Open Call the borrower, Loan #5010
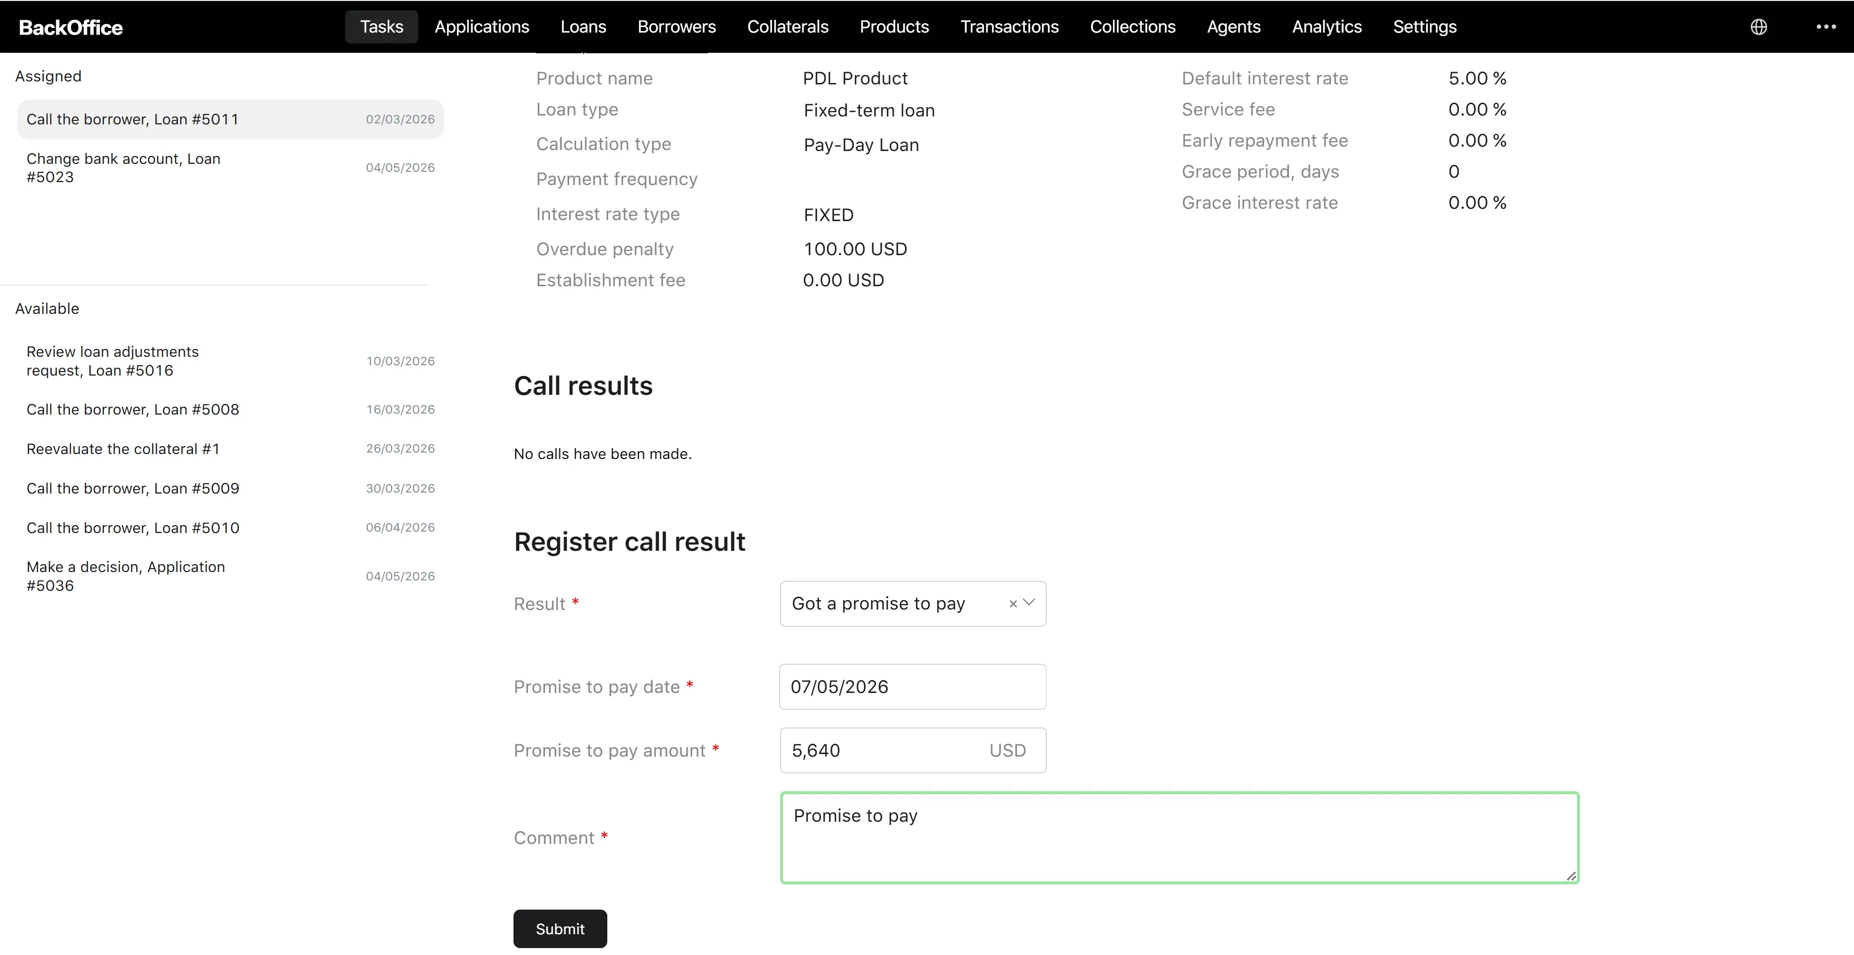The image size is (1854, 955). click(x=230, y=528)
